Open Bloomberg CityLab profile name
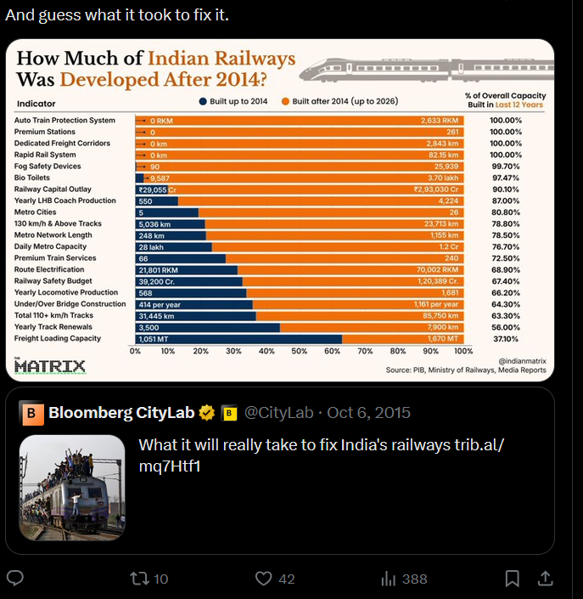The height and width of the screenshot is (599, 583). click(x=121, y=413)
